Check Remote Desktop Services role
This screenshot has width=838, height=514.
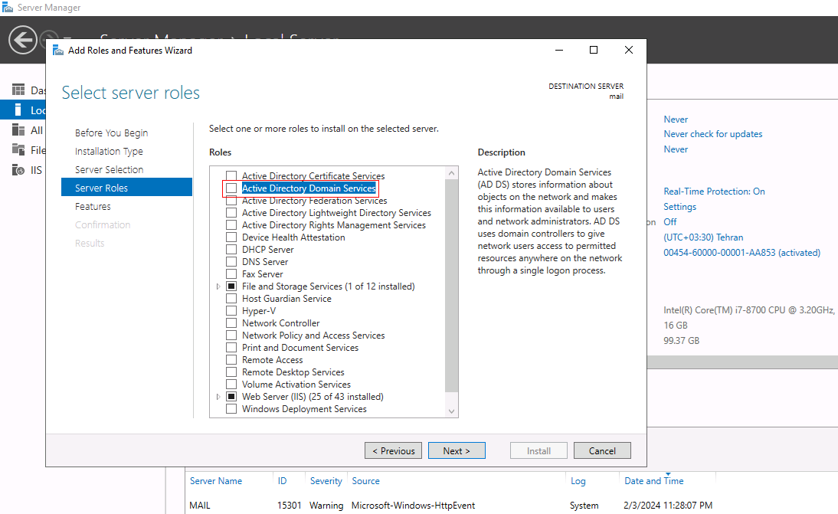click(231, 372)
